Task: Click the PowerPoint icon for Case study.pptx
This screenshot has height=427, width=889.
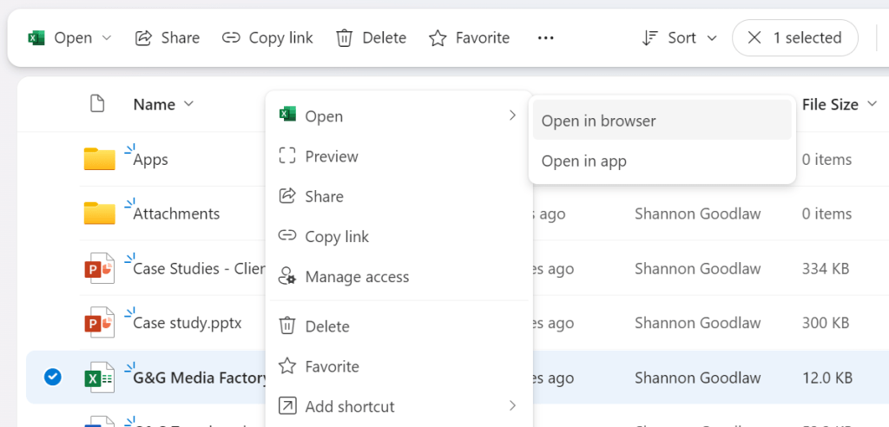Action: pos(99,323)
